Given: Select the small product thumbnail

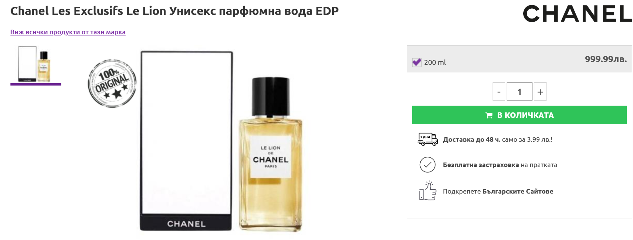Looking at the screenshot, I should 36,64.
